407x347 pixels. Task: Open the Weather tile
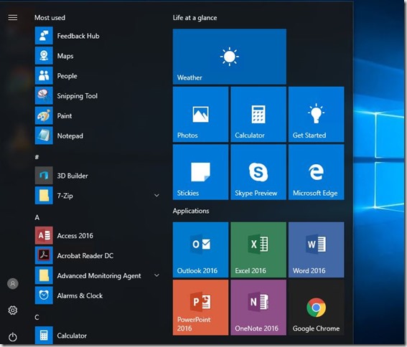point(230,57)
